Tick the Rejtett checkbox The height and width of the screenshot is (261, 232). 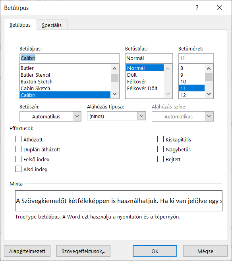160,159
